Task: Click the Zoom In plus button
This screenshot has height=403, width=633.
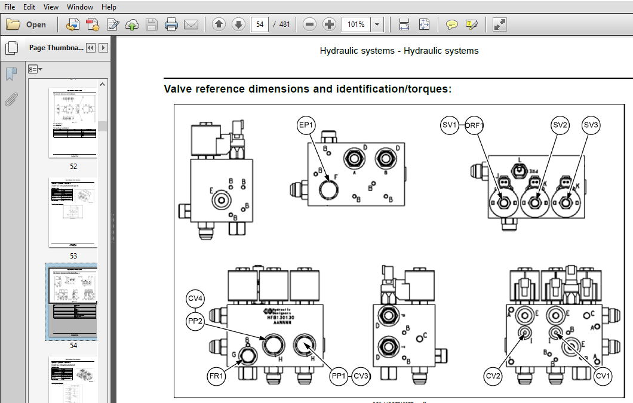Action: 330,24
